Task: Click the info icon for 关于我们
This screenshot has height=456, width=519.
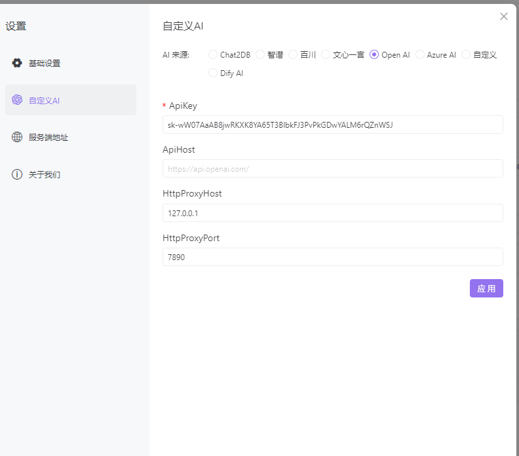Action: pyautogui.click(x=17, y=174)
